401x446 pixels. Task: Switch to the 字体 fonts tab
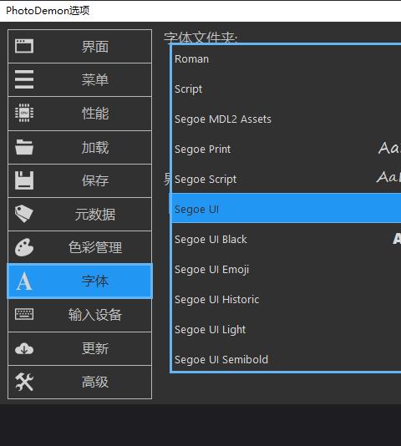pos(80,281)
